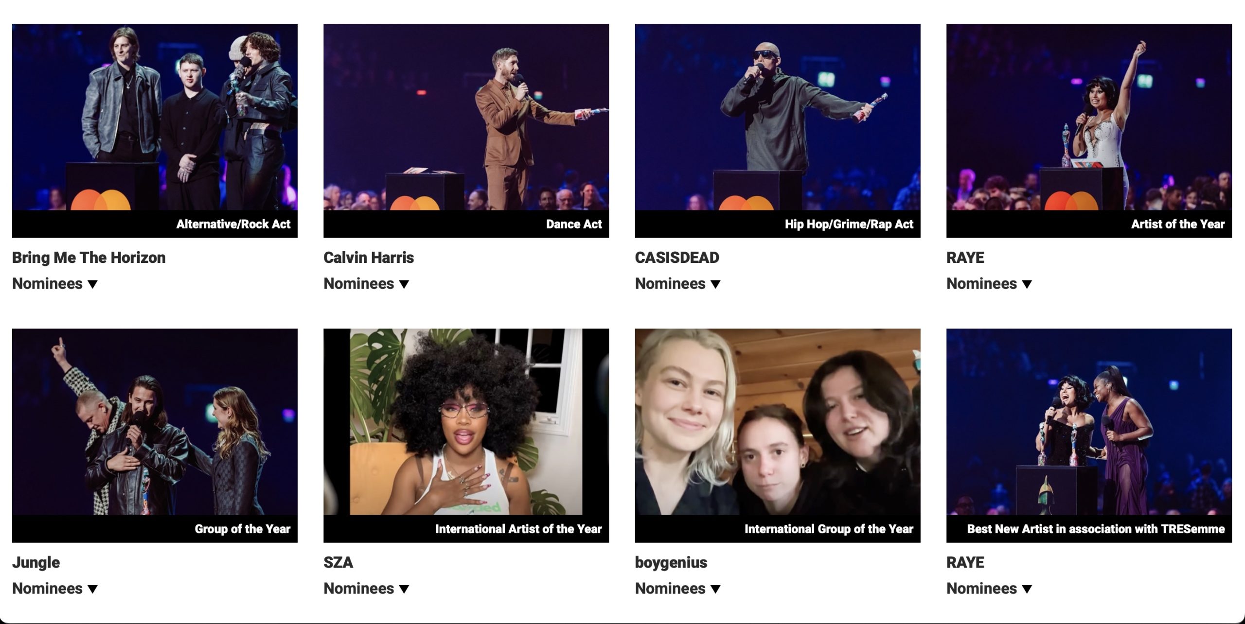This screenshot has height=624, width=1245.
Task: Open the International Artist of the Year photo
Action: tap(466, 435)
